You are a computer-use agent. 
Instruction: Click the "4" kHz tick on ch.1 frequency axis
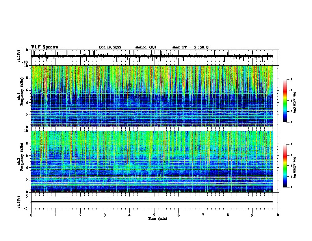pos(27,103)
